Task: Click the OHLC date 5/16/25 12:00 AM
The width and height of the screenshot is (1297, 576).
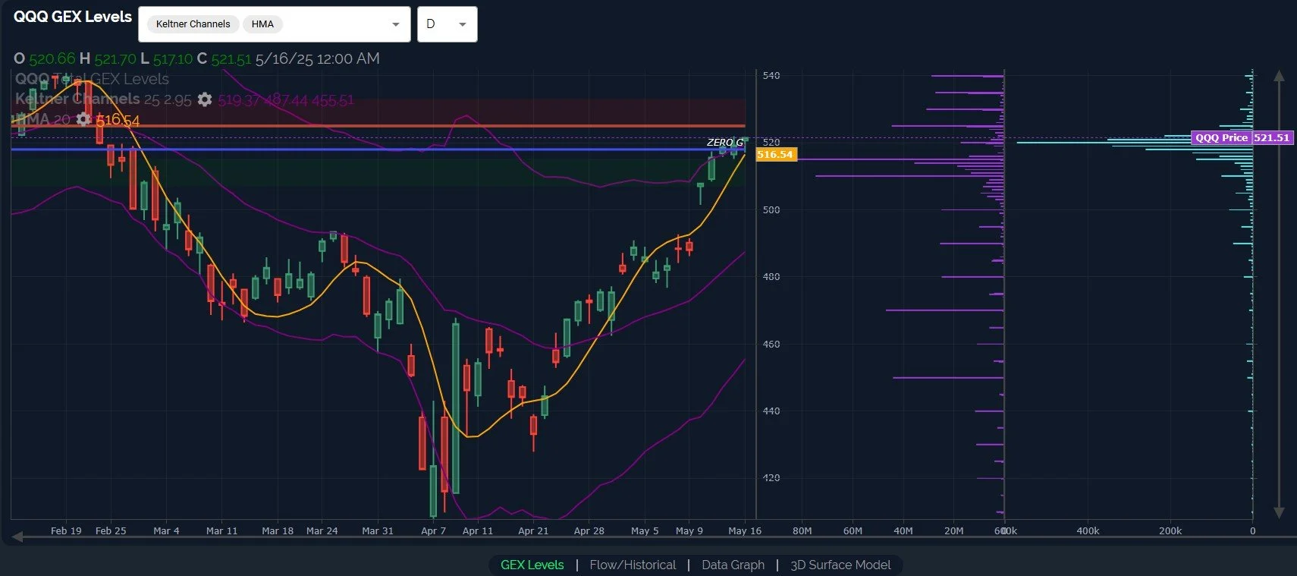Action: tap(317, 58)
